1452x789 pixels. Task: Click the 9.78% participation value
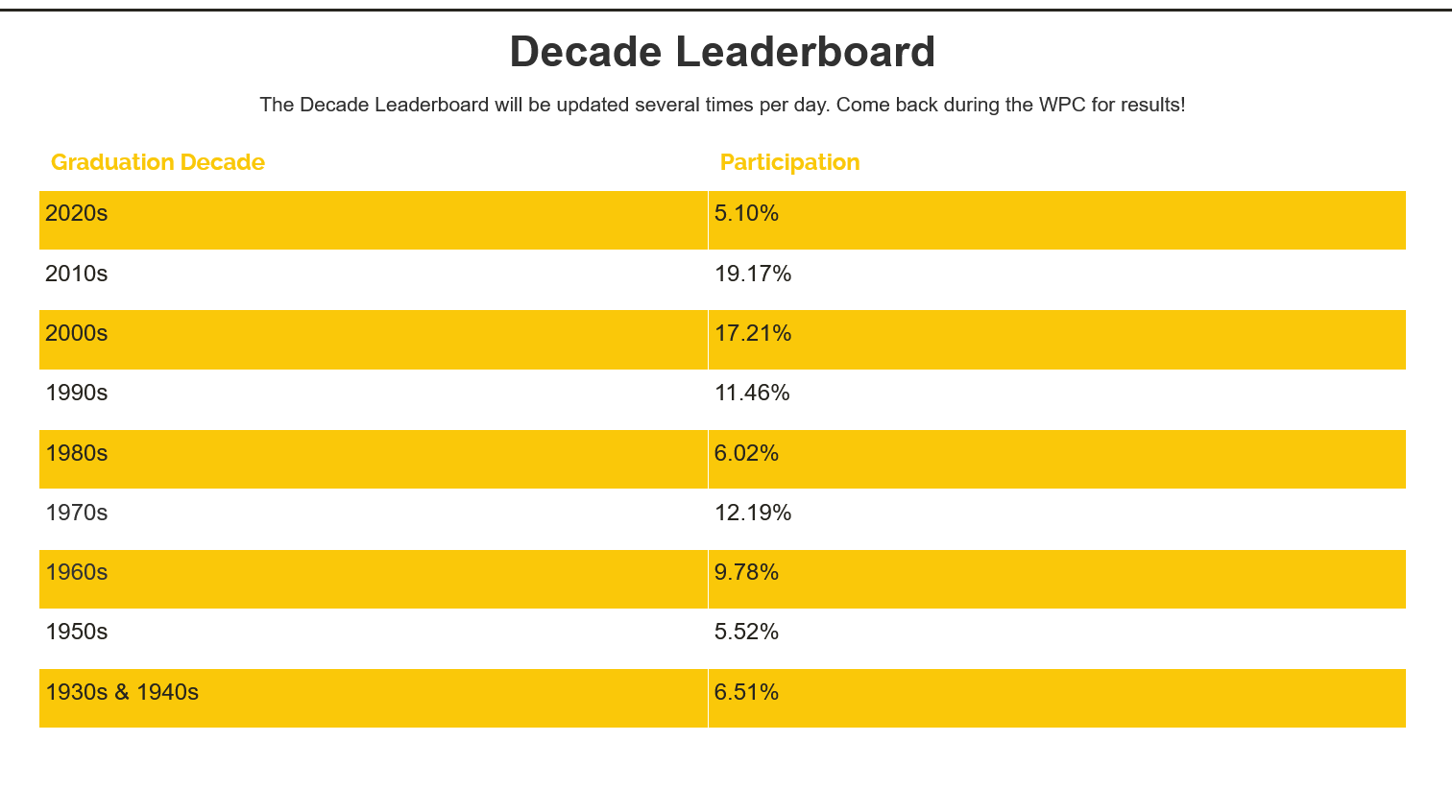[x=746, y=572]
